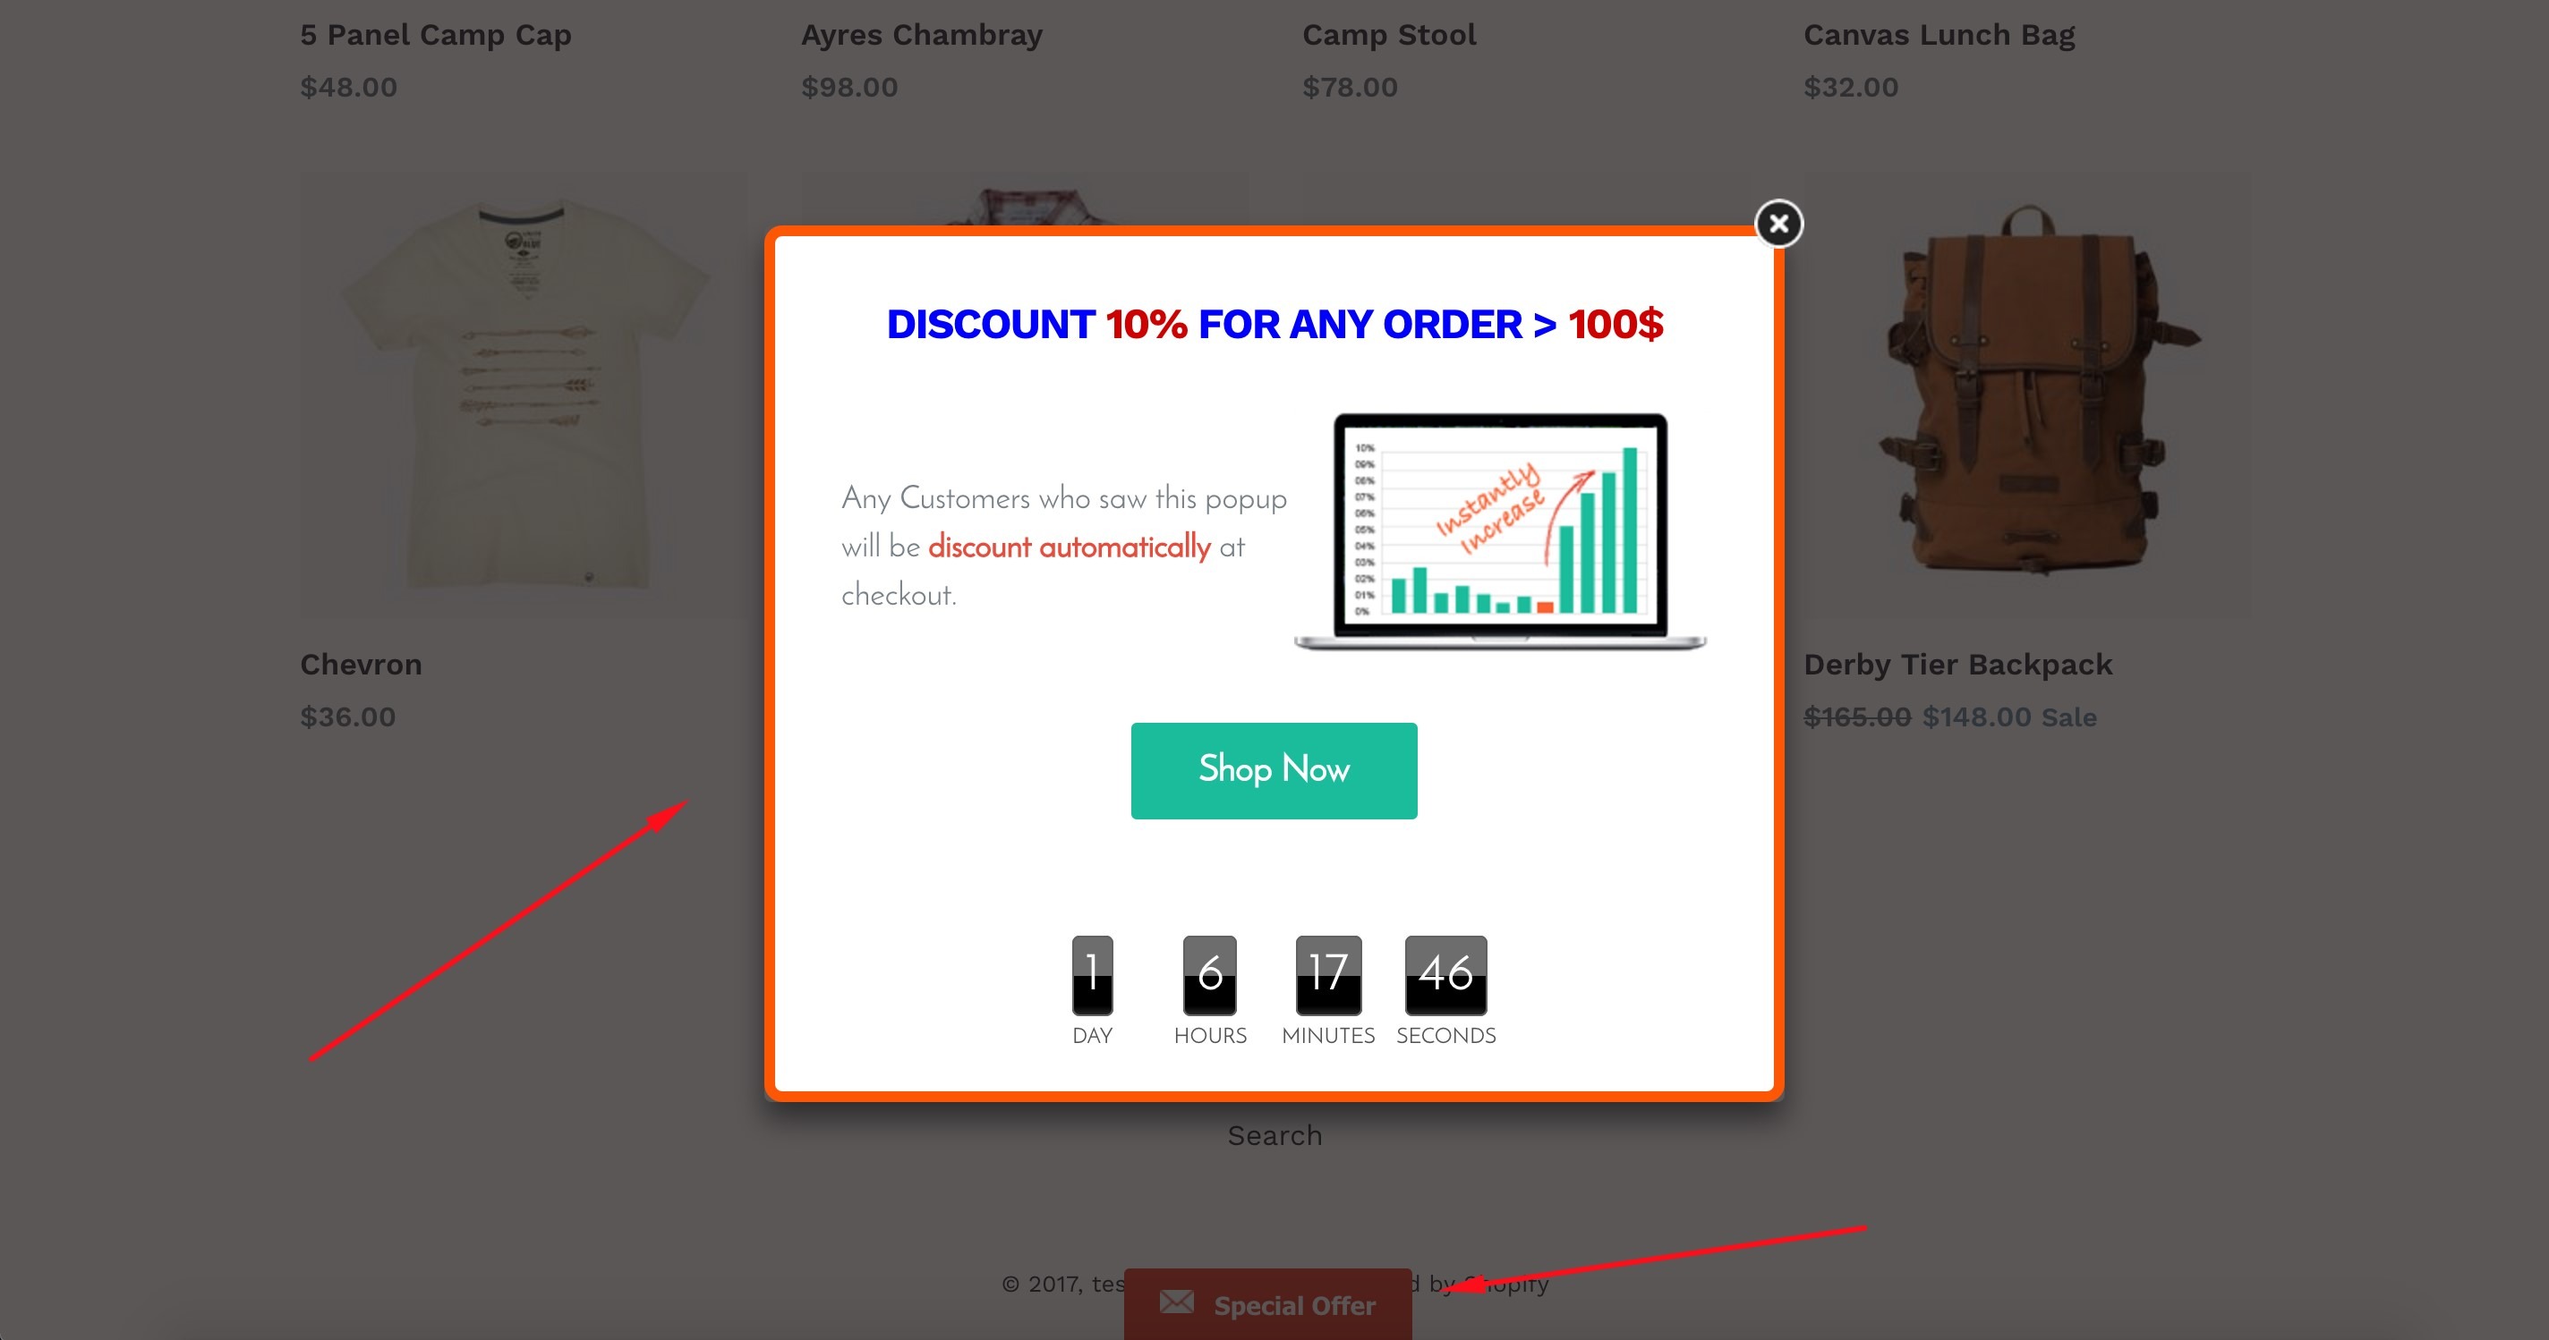Open the Chevron t-shirt product image
The image size is (2549, 1340).
pos(524,395)
